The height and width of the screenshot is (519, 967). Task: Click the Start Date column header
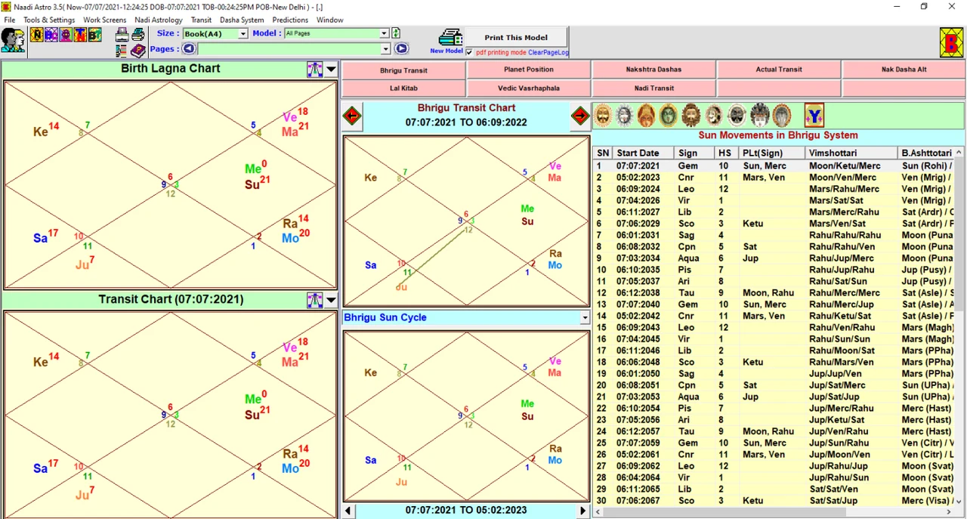[x=643, y=153]
